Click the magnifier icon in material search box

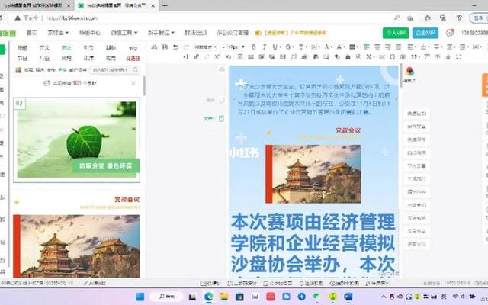tap(136, 70)
